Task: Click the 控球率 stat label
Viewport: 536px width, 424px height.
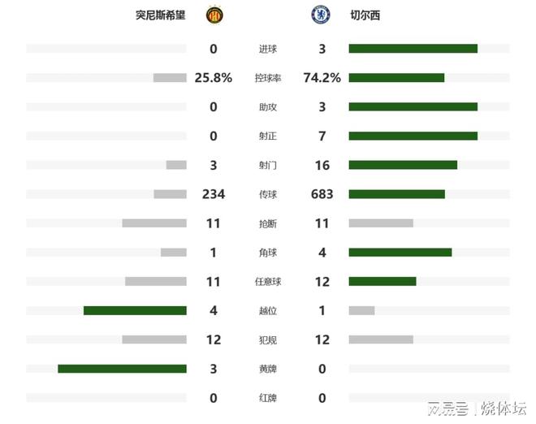Action: [x=267, y=78]
